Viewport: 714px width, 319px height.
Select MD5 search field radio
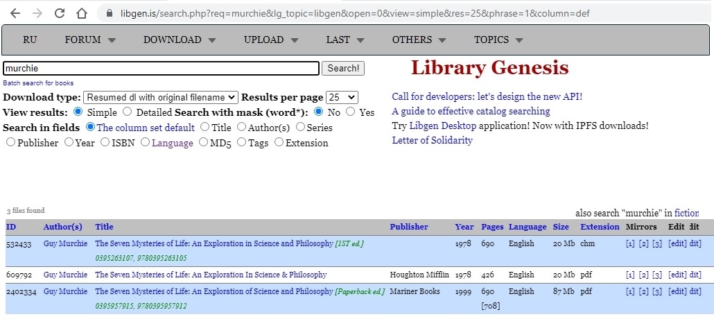tap(203, 142)
